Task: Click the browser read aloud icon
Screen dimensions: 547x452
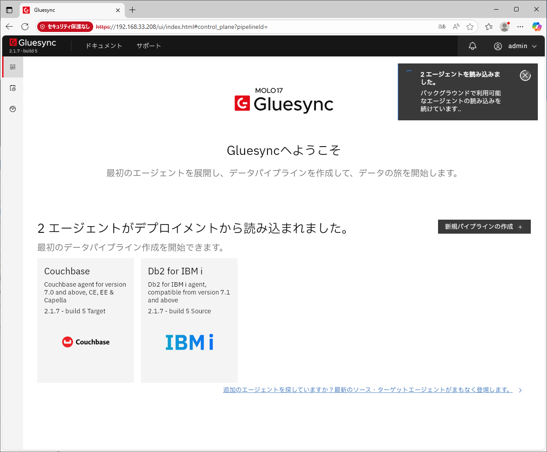Action: pos(456,27)
